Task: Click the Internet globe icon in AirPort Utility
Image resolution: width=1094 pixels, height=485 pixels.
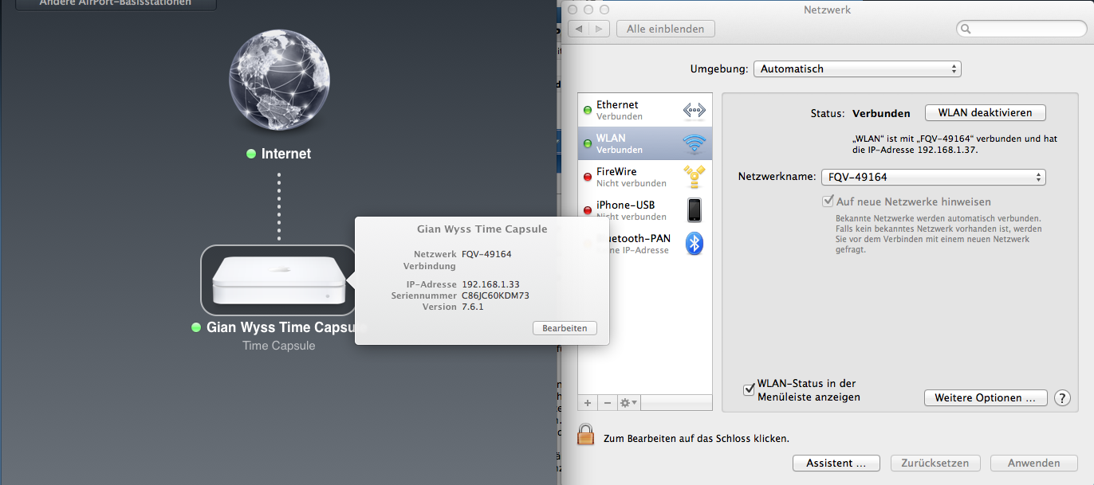Action: pyautogui.click(x=278, y=81)
